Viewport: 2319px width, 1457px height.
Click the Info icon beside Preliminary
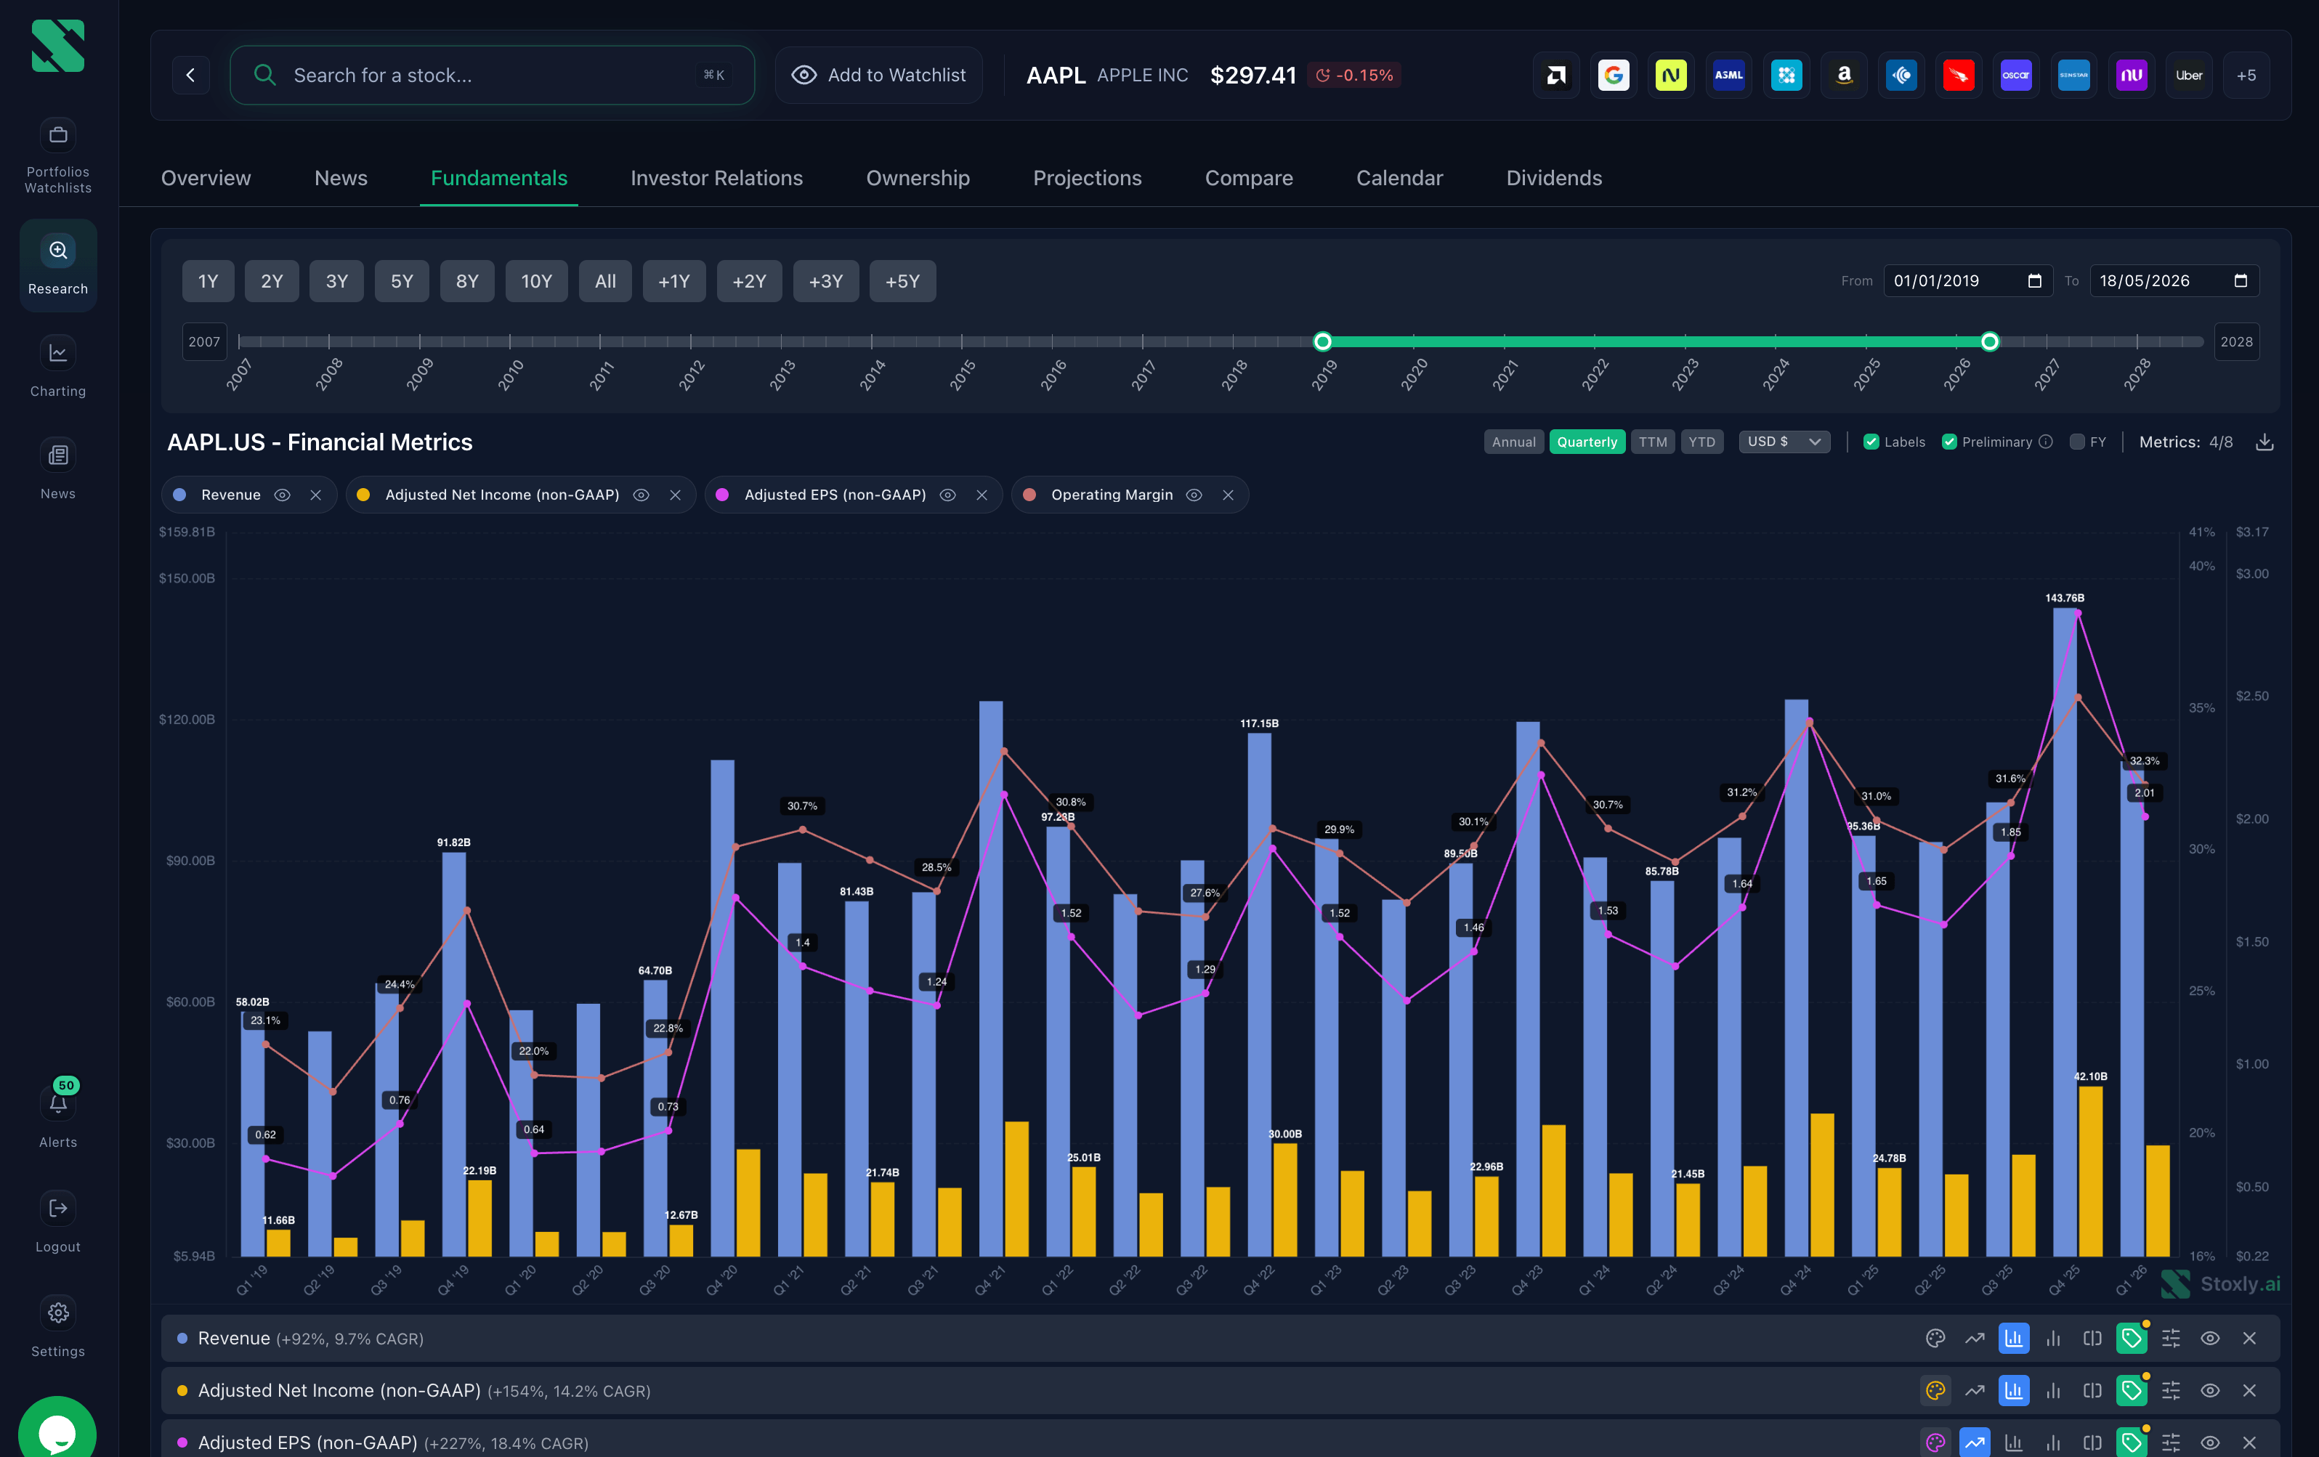pos(2047,442)
